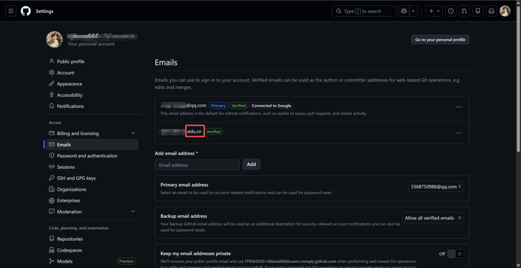
Task: Click the Organizations building icon
Action: click(52, 189)
